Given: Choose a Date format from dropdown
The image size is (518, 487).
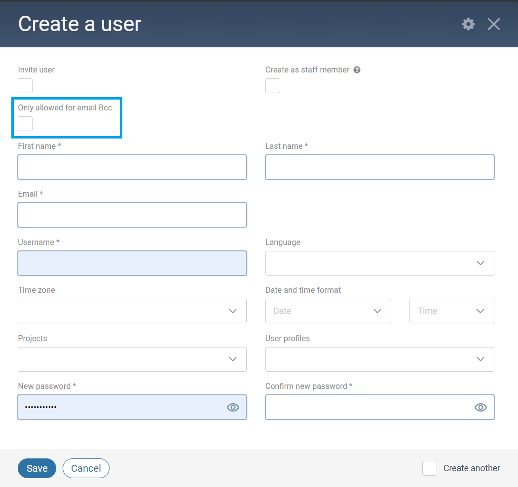Looking at the screenshot, I should [x=328, y=311].
